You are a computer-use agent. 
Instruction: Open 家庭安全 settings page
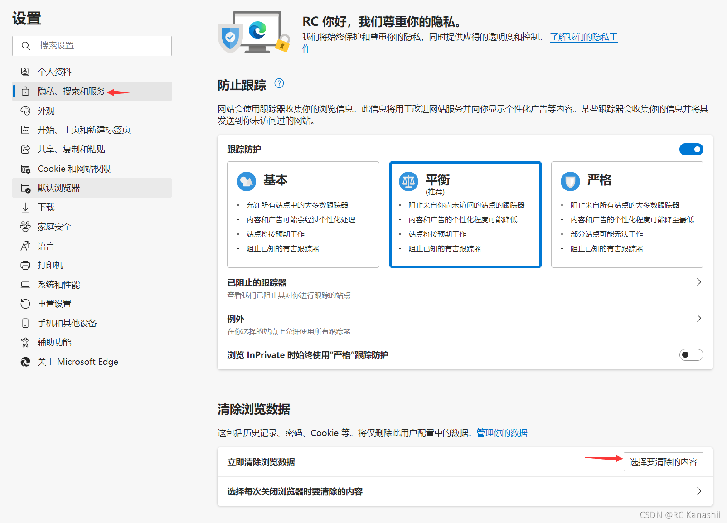(92, 227)
